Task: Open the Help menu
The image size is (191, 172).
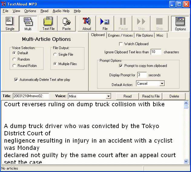Action: [x=77, y=11]
